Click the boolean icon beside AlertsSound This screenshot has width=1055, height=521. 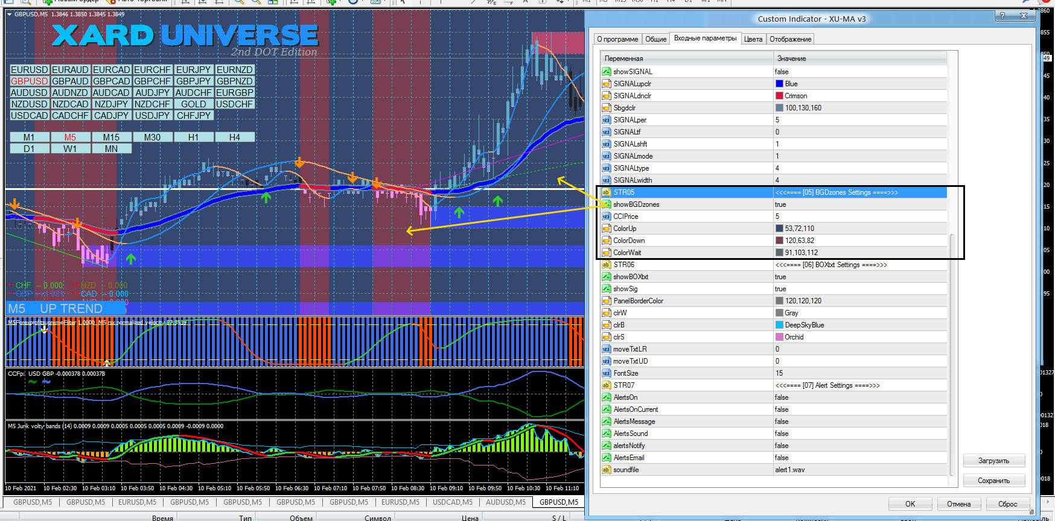(606, 434)
